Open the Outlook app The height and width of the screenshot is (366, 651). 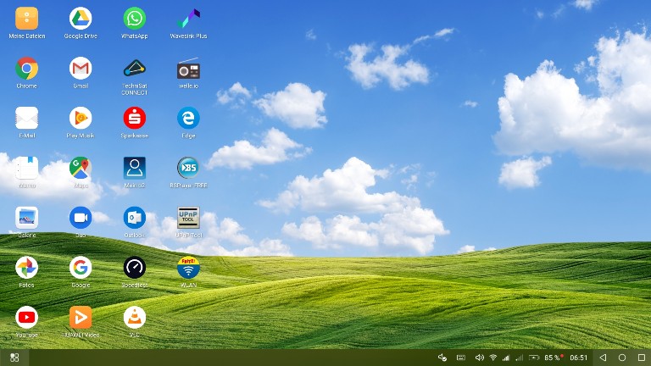click(x=134, y=218)
